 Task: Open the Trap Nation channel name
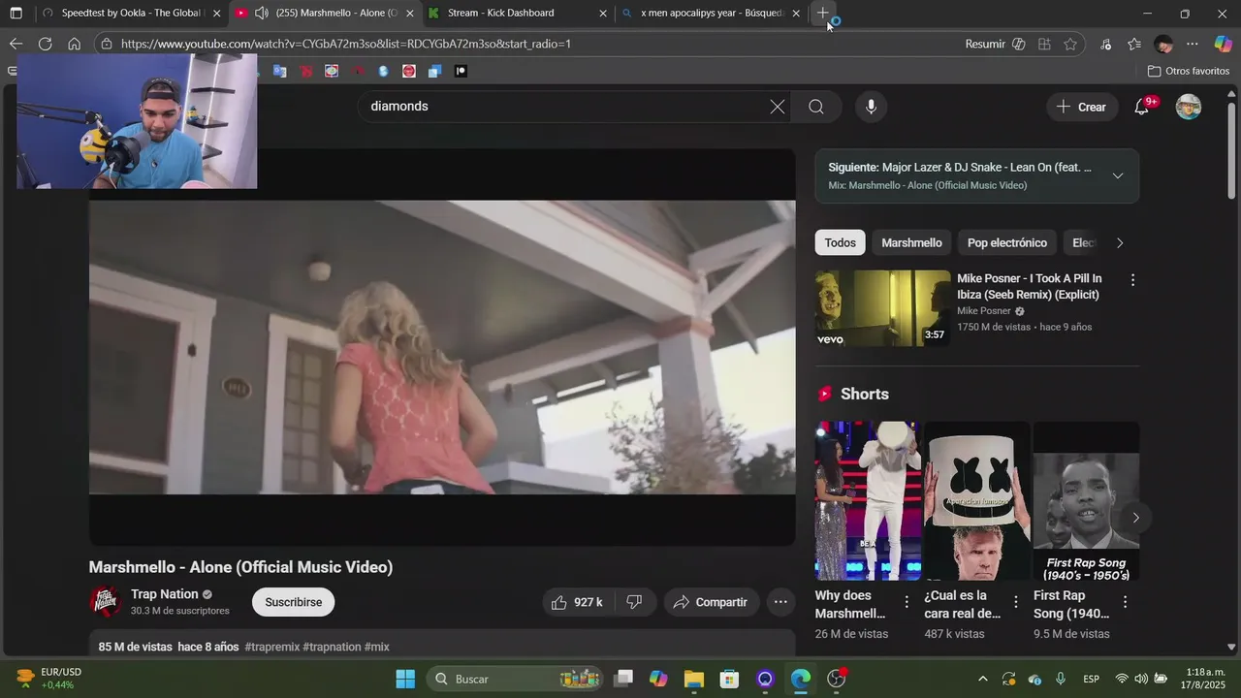click(x=165, y=594)
